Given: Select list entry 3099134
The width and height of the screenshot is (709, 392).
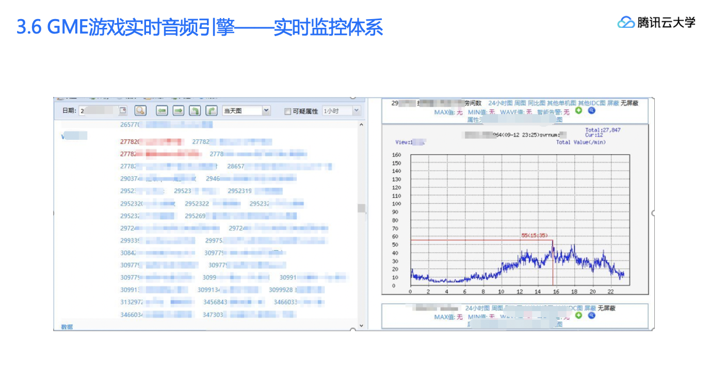Looking at the screenshot, I should 210,290.
